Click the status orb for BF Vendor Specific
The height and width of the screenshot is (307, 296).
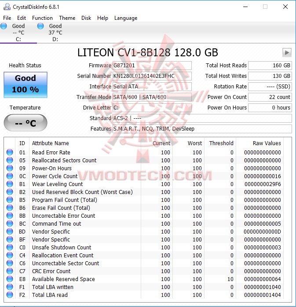point(10,239)
